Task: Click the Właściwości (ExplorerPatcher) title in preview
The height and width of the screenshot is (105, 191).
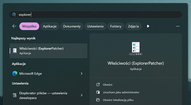Action: tap(136, 63)
